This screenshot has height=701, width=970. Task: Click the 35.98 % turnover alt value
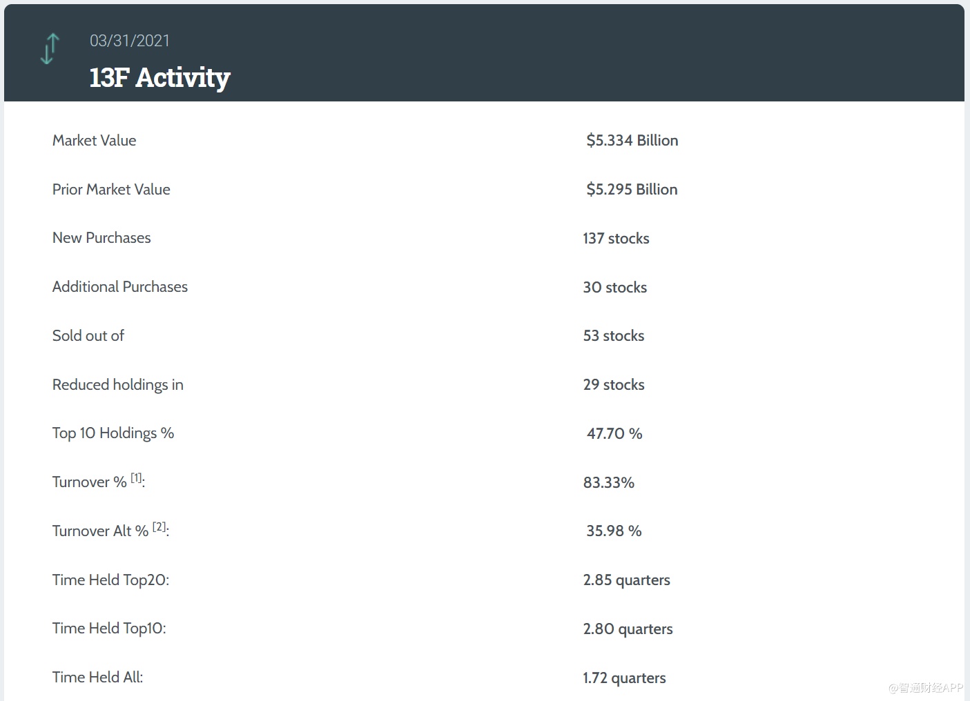coord(614,531)
